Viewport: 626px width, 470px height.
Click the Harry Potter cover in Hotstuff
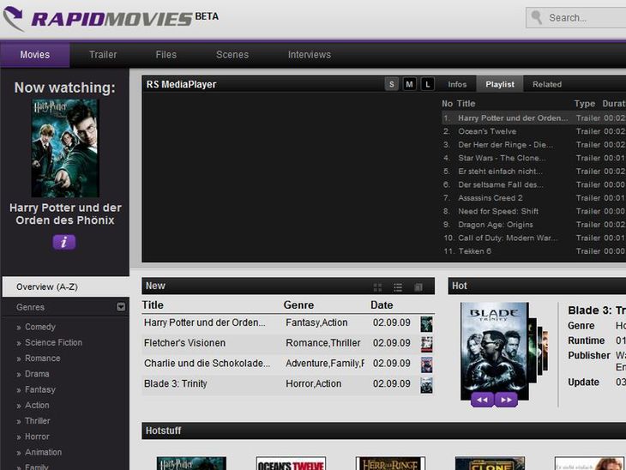[191, 463]
